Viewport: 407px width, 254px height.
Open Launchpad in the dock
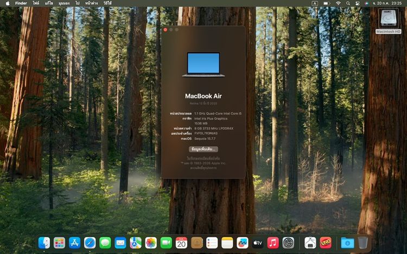click(60, 243)
